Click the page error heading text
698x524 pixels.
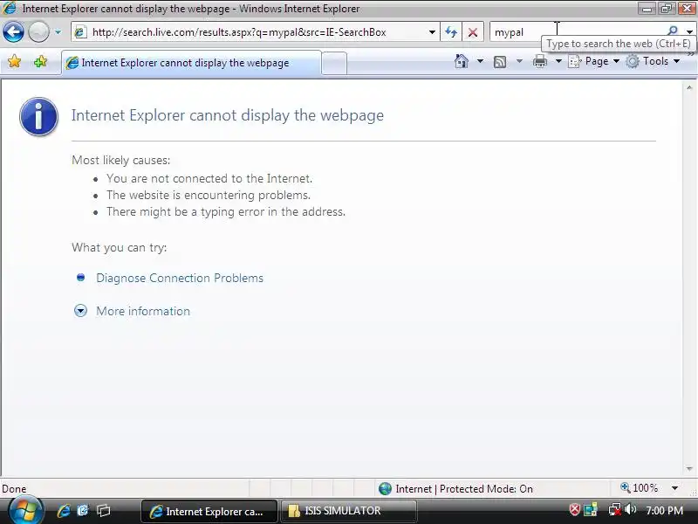tap(228, 115)
